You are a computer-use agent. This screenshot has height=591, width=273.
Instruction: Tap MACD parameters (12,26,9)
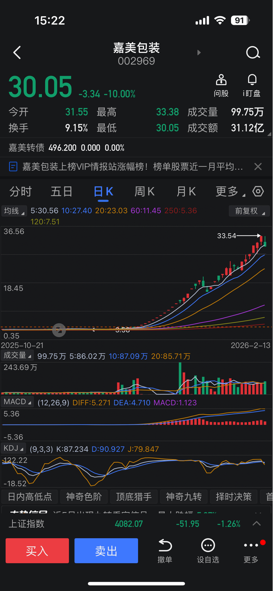[x=53, y=403]
